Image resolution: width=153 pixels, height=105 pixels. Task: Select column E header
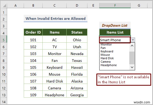93,6
